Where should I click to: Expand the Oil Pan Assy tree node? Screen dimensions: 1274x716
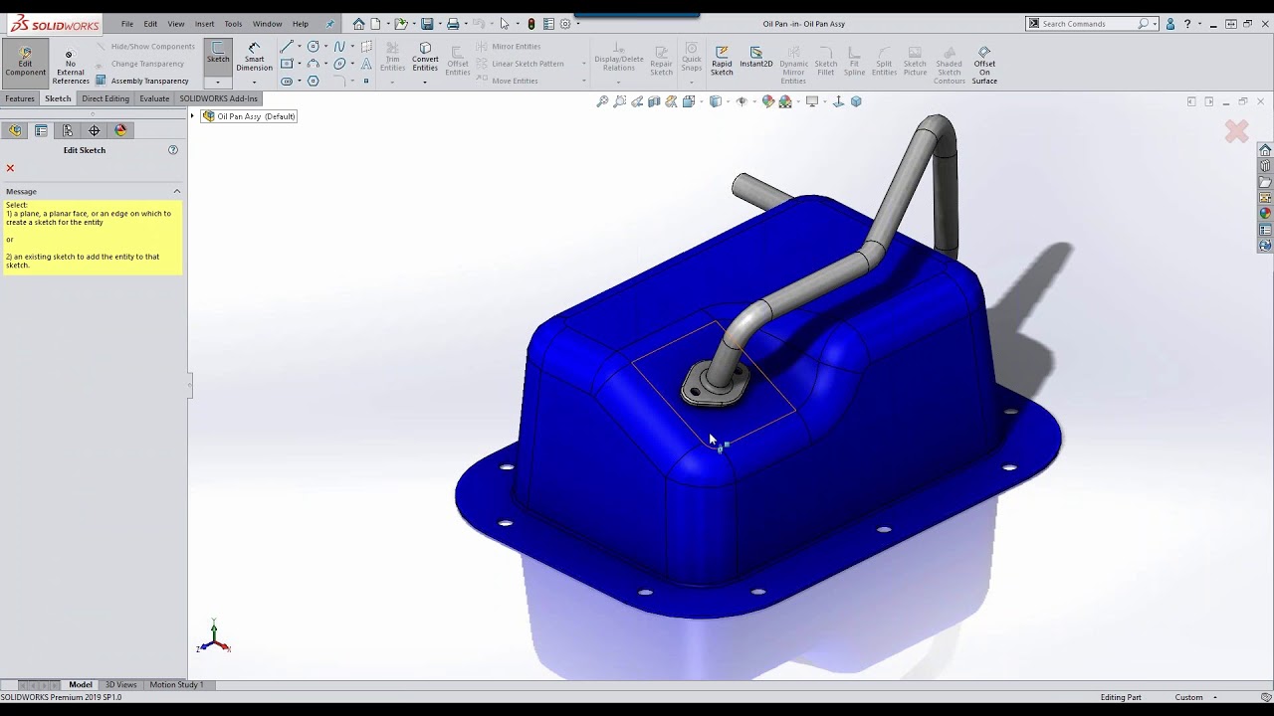(193, 116)
